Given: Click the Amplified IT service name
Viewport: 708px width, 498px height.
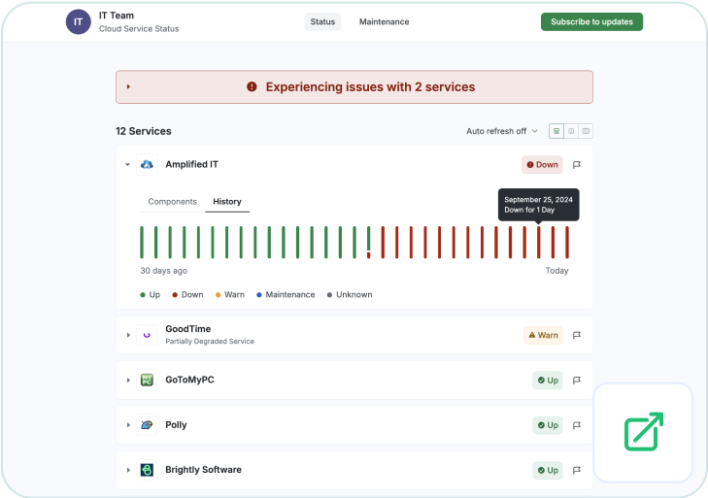Looking at the screenshot, I should click(191, 164).
